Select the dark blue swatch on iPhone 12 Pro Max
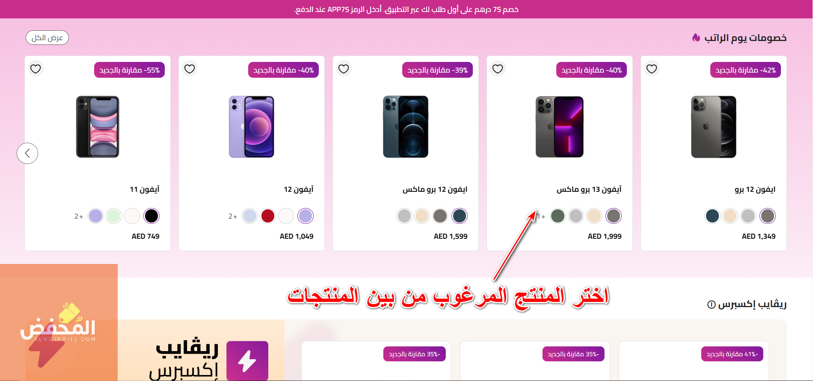 pyautogui.click(x=459, y=216)
